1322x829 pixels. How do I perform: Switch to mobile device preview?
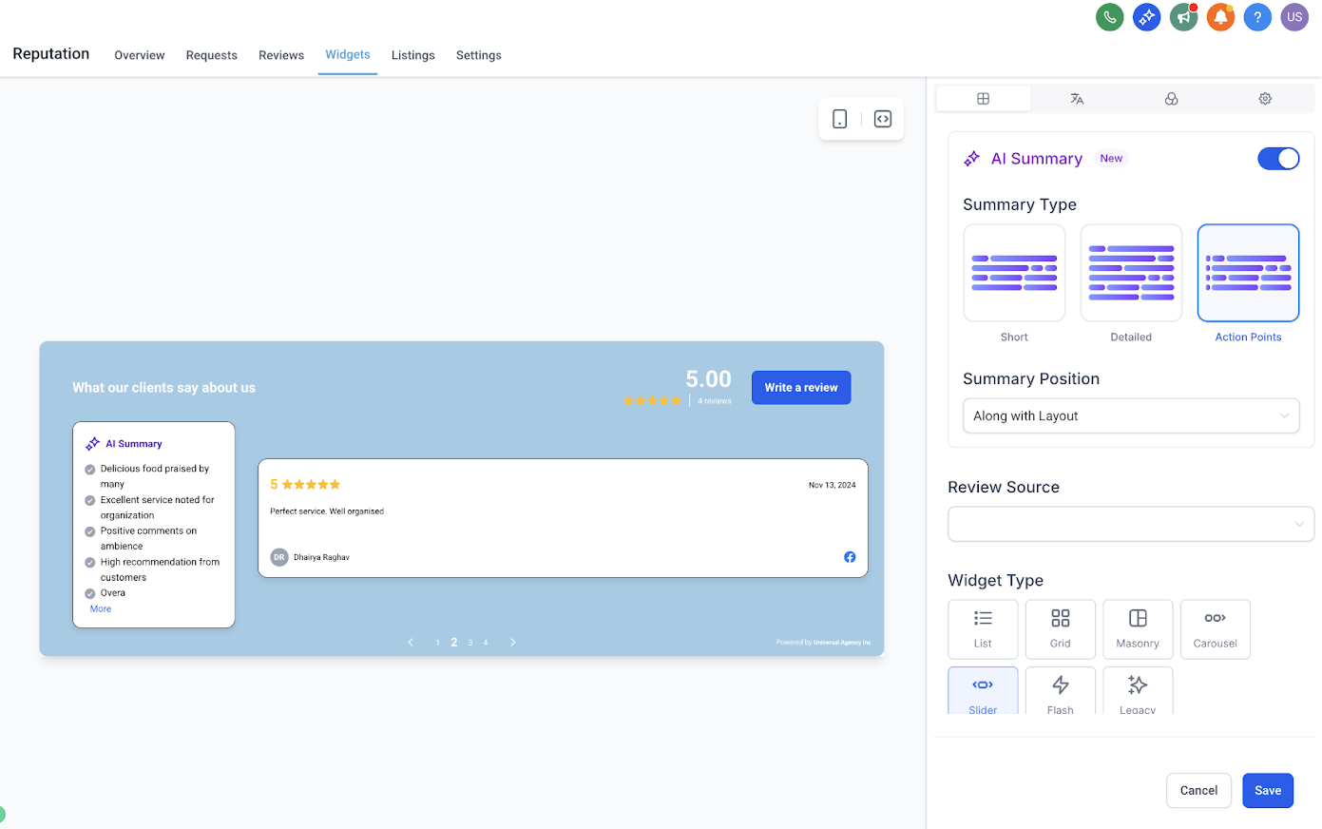840,119
